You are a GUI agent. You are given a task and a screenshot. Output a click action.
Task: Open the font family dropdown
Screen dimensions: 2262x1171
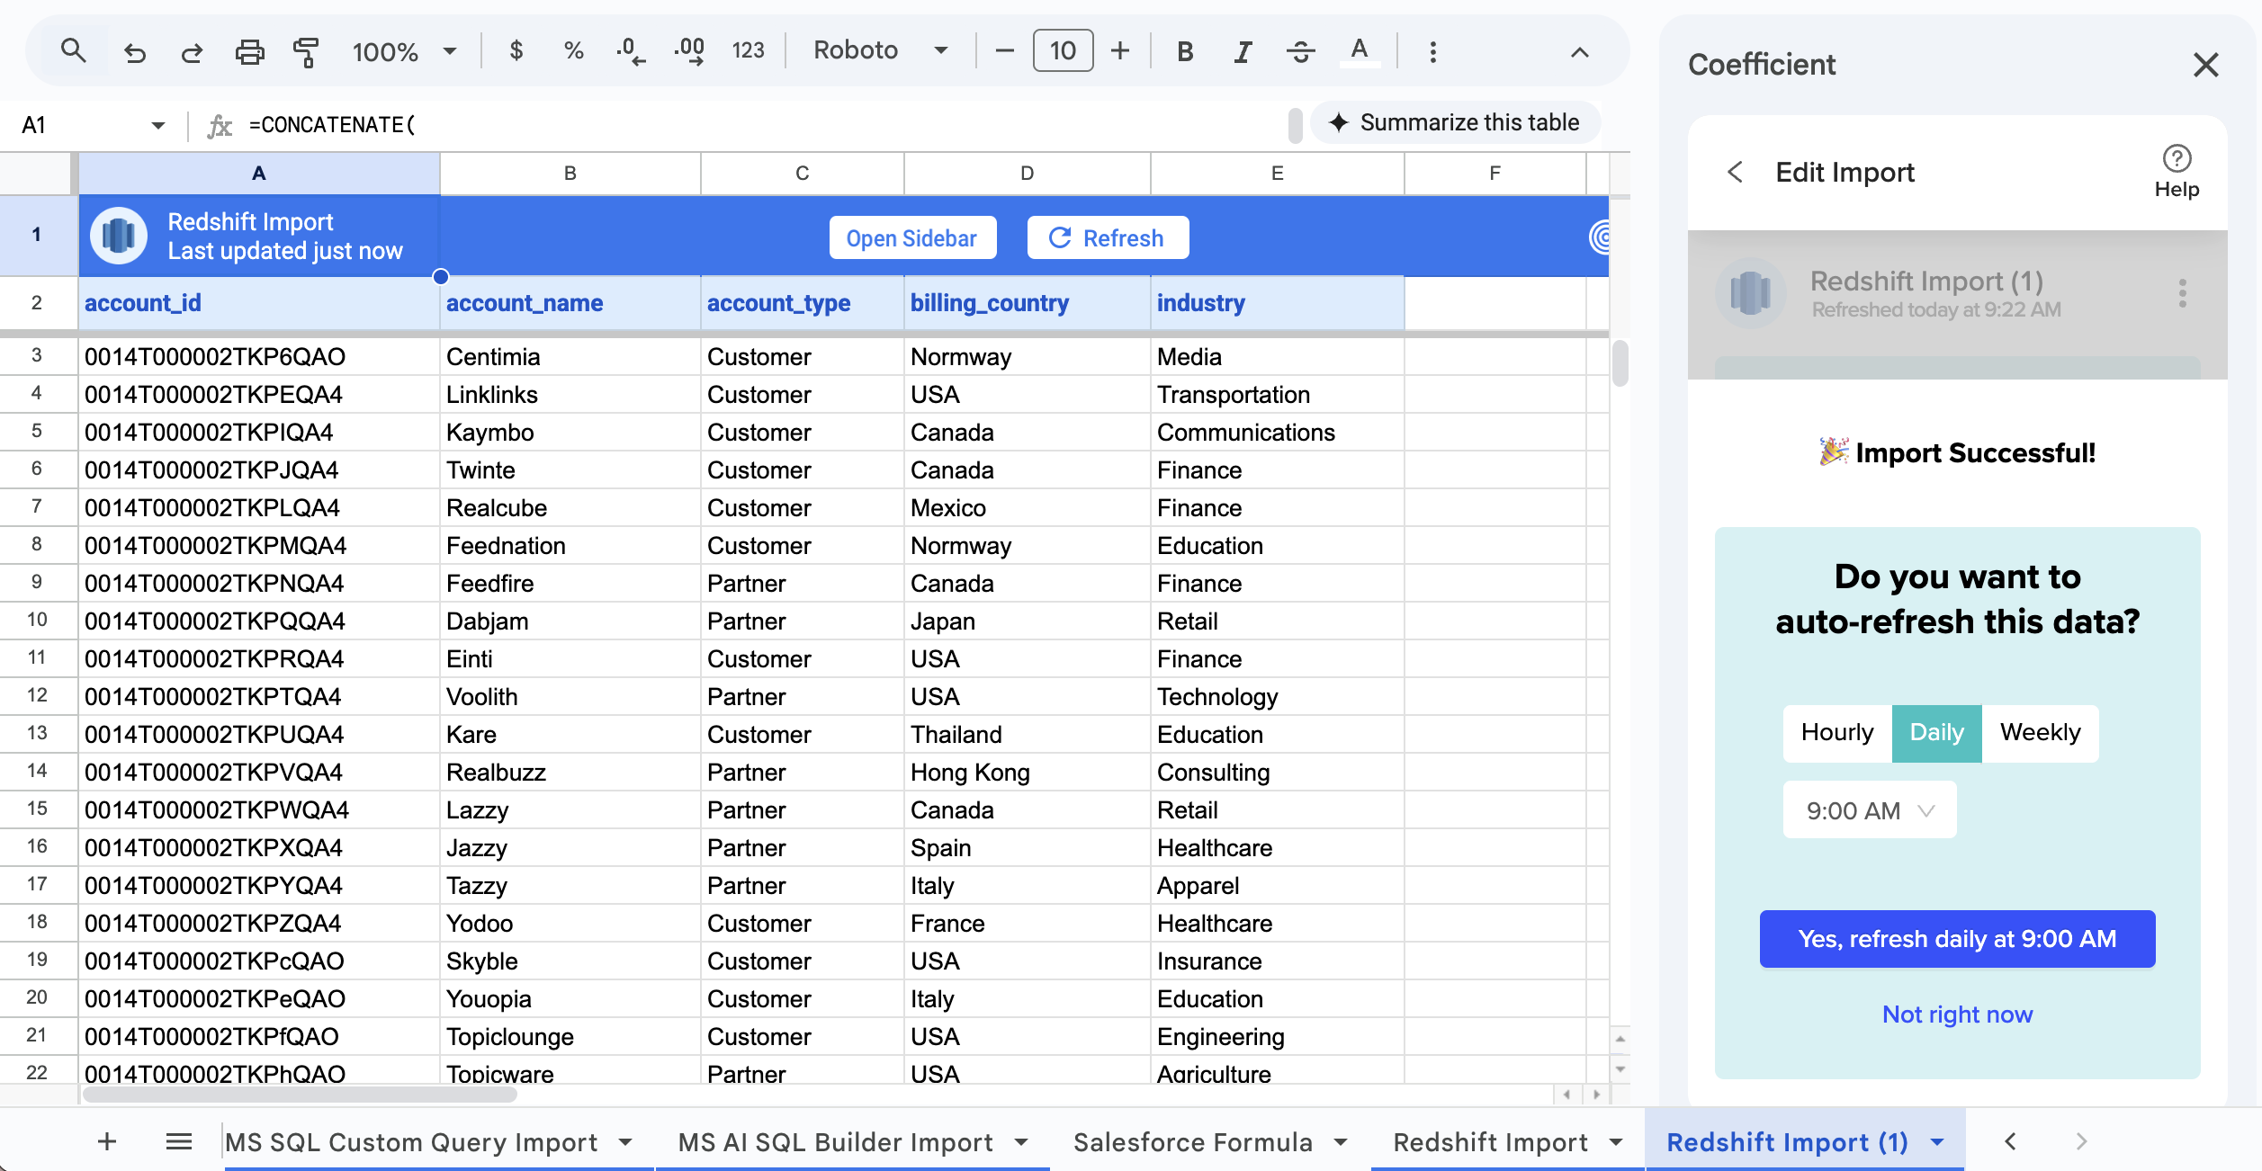click(x=882, y=50)
